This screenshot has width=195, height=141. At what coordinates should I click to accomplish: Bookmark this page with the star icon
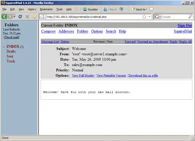tap(144, 17)
